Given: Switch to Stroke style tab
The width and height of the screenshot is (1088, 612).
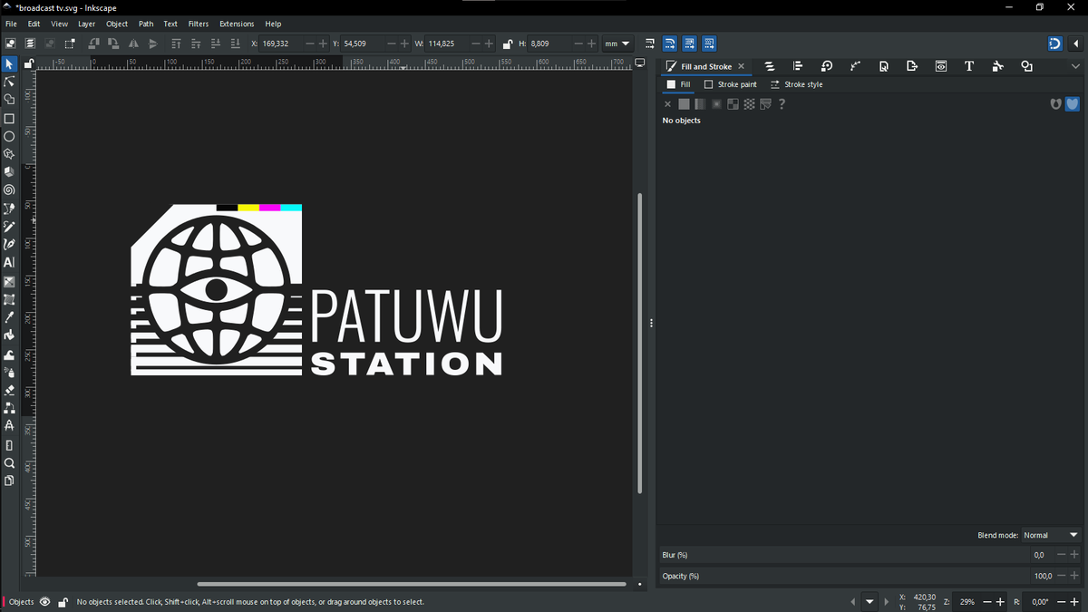Looking at the screenshot, I should pos(797,84).
